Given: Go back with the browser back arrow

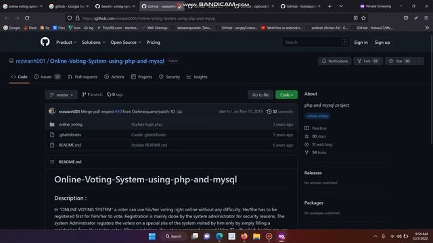Looking at the screenshot, I should pos(7,18).
